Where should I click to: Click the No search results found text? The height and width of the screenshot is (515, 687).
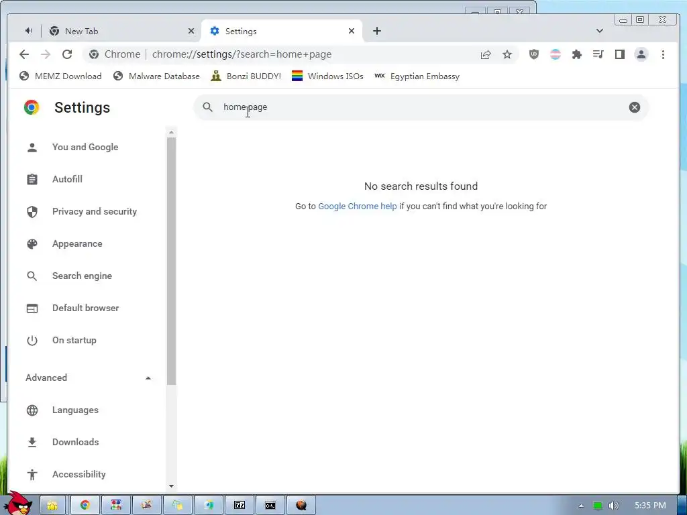pos(421,186)
